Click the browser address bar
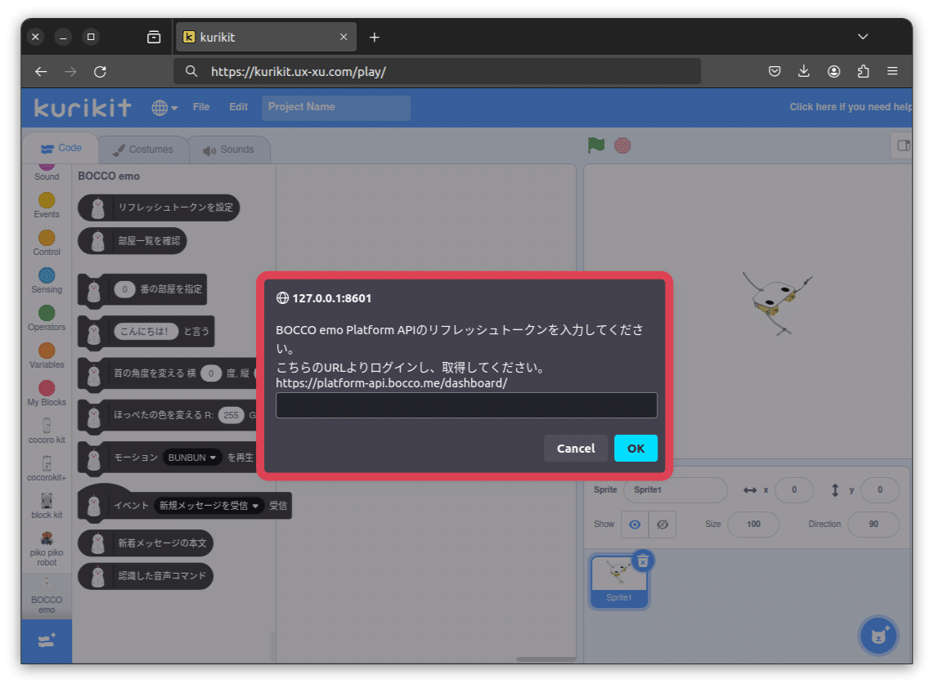The width and height of the screenshot is (934, 688). coord(438,71)
